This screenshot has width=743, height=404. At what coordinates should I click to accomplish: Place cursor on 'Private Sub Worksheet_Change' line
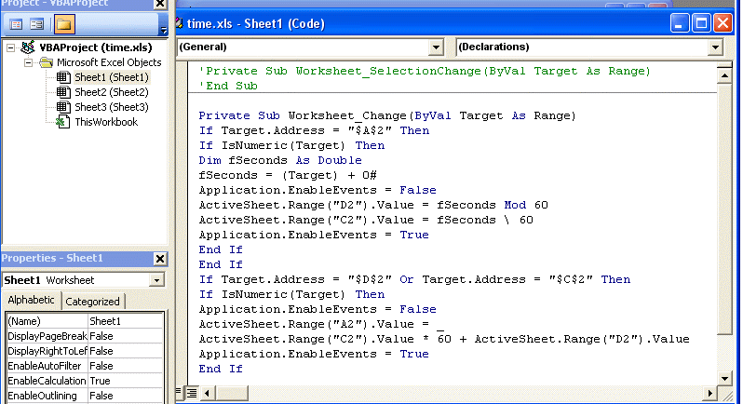click(387, 116)
